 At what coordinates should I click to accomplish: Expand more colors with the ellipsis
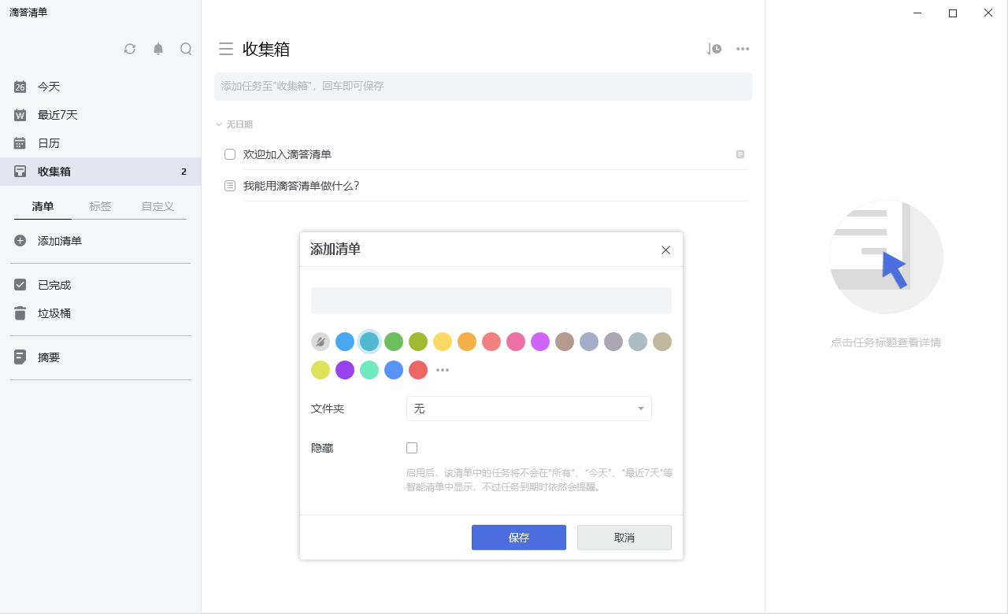point(443,370)
